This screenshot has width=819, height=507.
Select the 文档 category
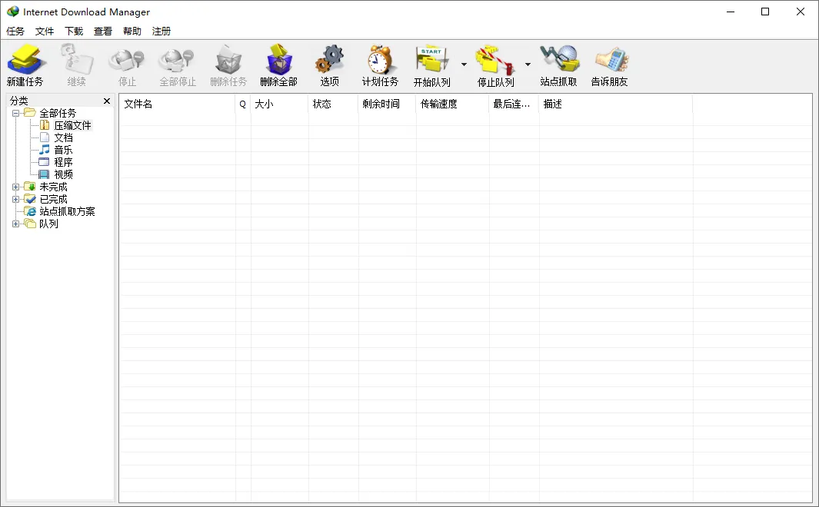[x=63, y=138]
